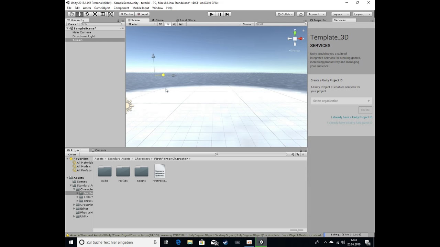This screenshot has width=440, height=247.
Task: Click Project search-by-type filter icon
Action: coord(293,154)
